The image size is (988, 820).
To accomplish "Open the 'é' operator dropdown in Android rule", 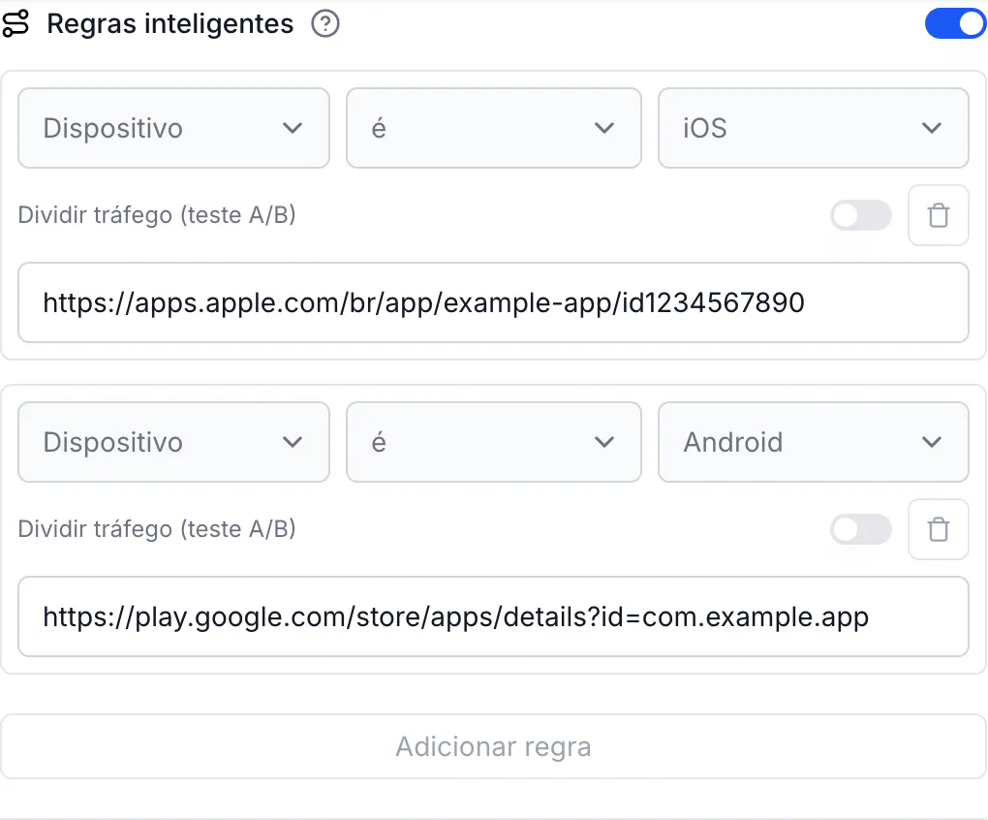I will [494, 442].
